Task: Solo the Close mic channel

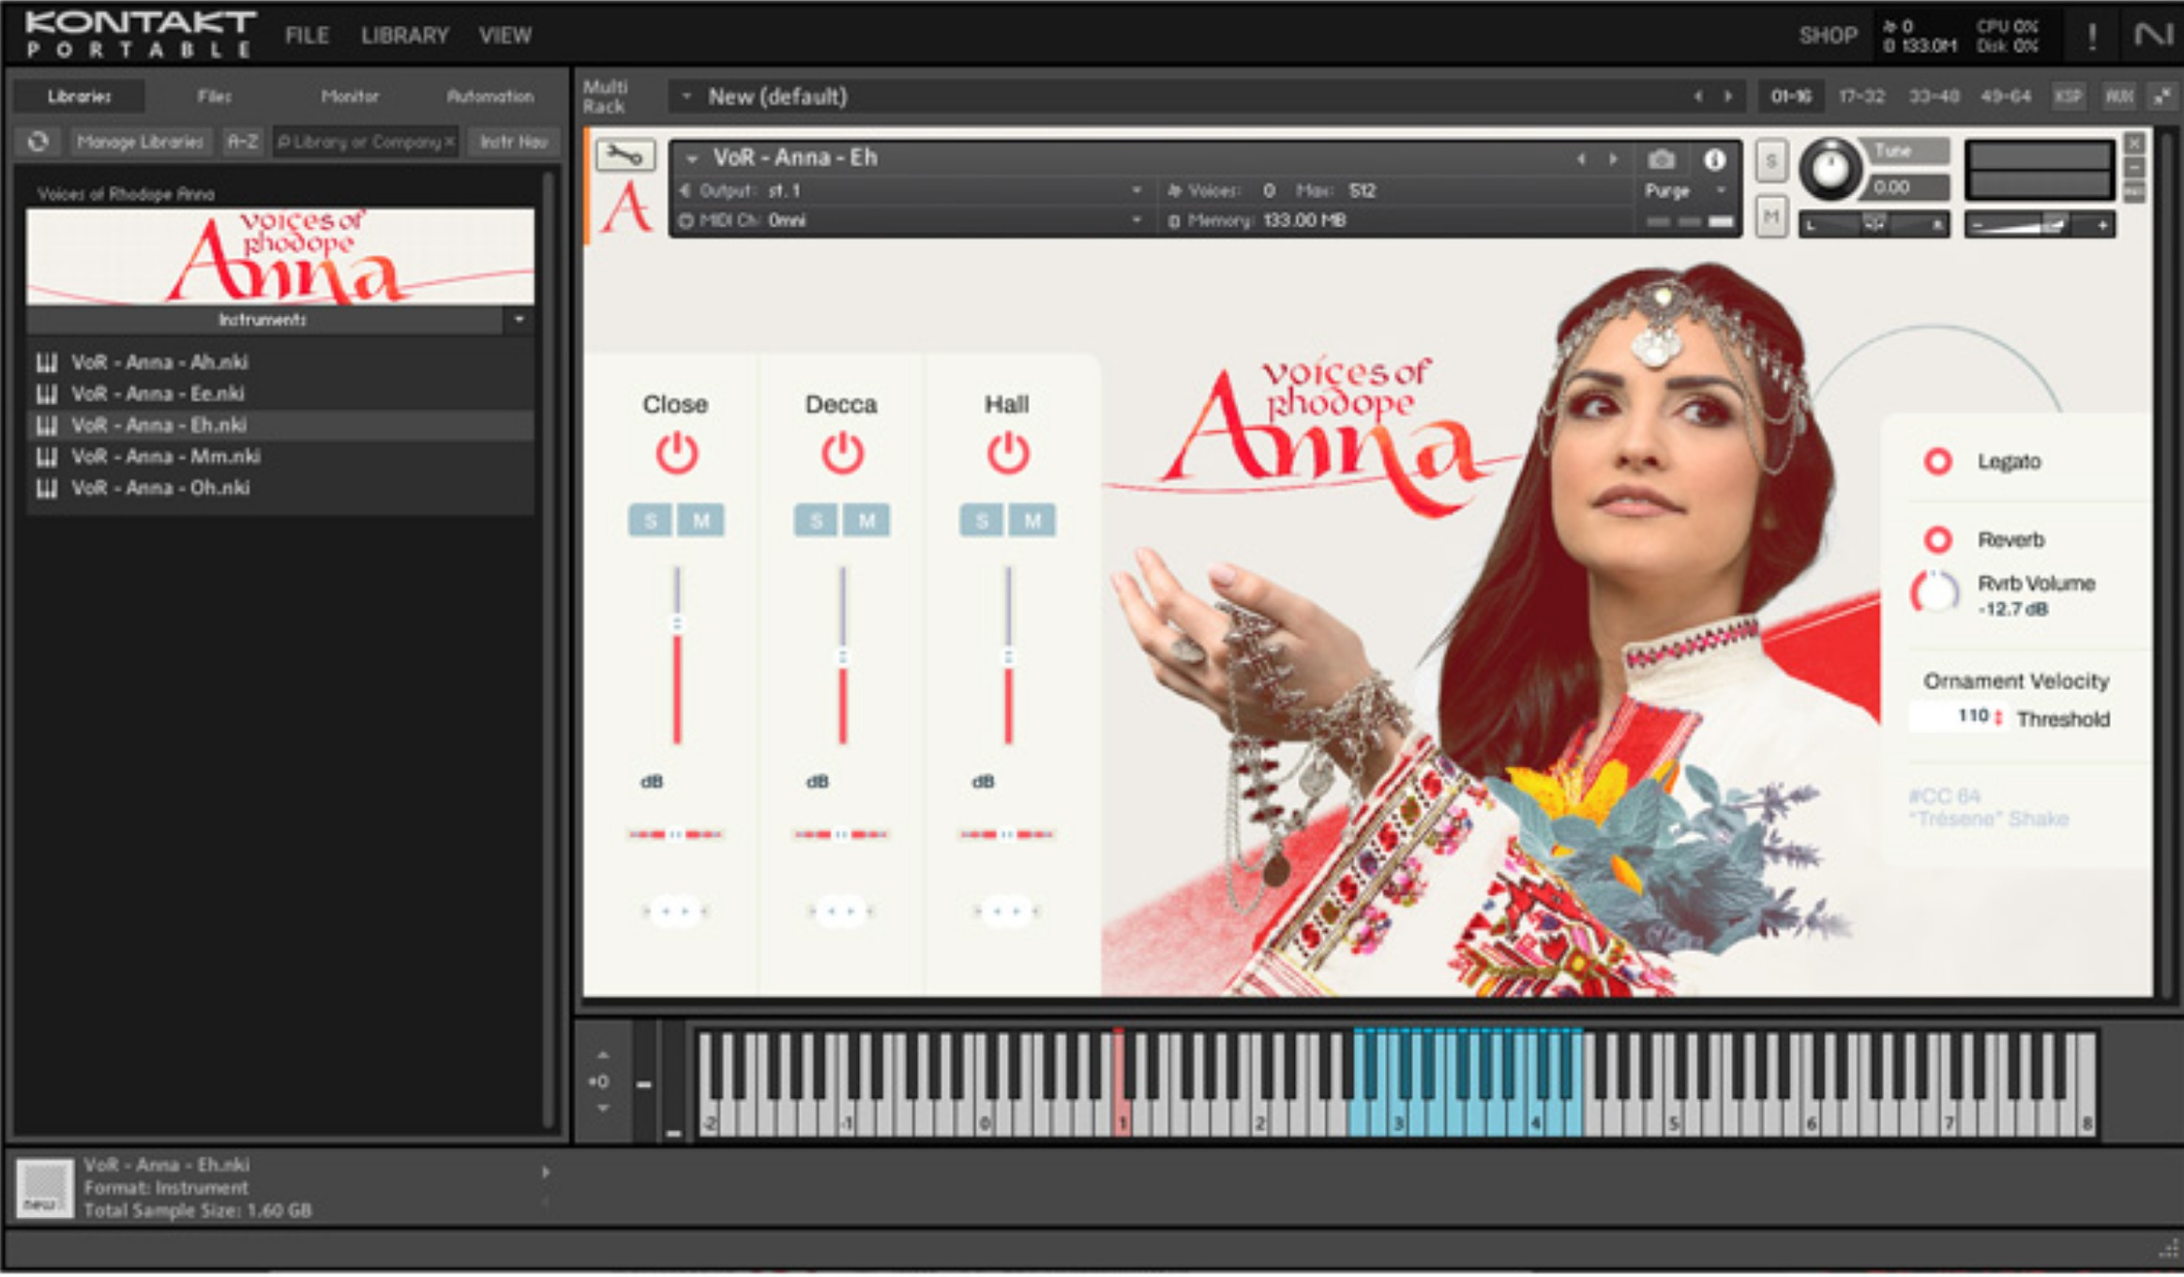Action: pyautogui.click(x=651, y=520)
